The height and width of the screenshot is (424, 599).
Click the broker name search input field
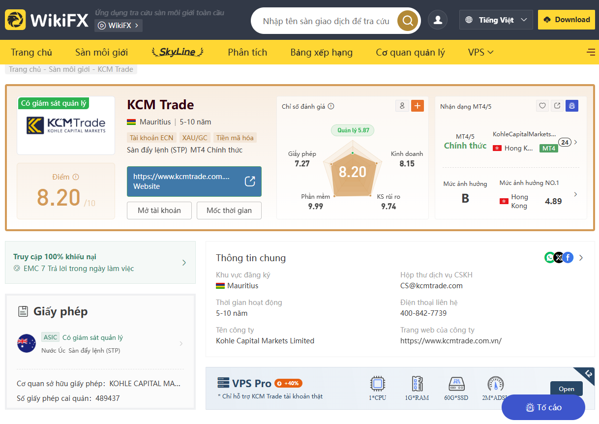click(326, 21)
